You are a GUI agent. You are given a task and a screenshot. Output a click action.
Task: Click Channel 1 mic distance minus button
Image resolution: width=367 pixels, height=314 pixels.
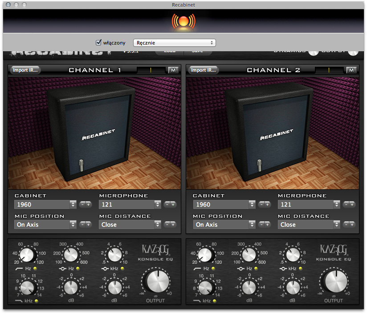point(167,224)
